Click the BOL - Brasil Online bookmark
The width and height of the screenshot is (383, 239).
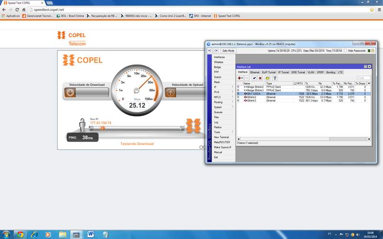point(70,16)
